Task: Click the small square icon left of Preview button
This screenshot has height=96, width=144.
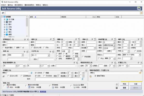Action: 117,84
